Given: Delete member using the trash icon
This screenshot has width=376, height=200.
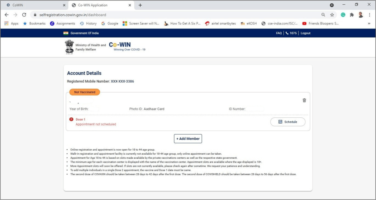Looking at the screenshot, I should pos(304,100).
